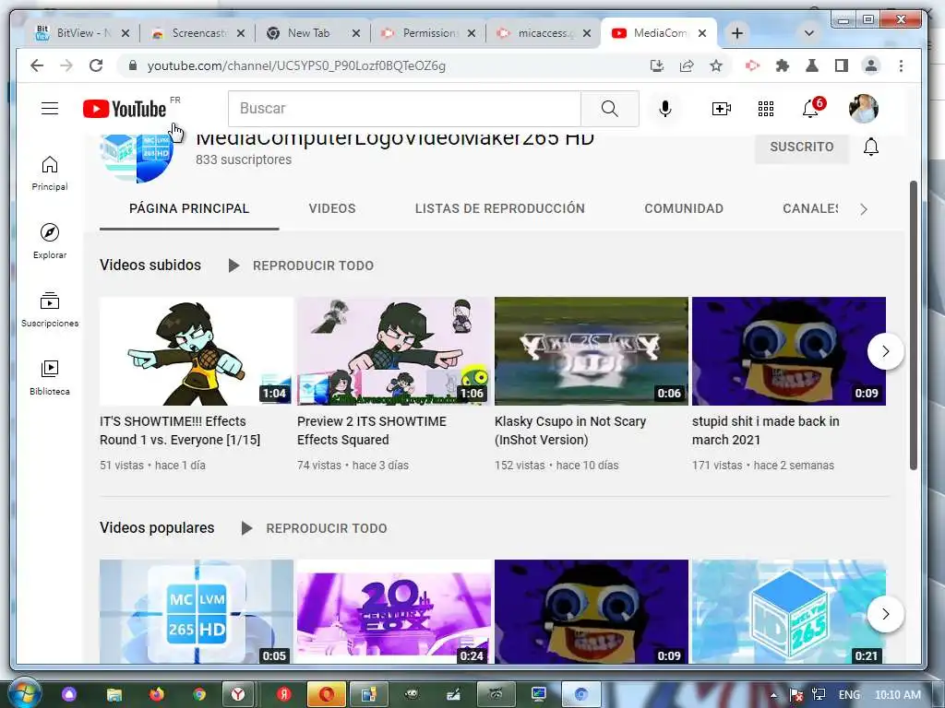Screen dimensions: 945x708
Task: Click the 10:10 AM clock in taskbar
Action: pos(897,695)
